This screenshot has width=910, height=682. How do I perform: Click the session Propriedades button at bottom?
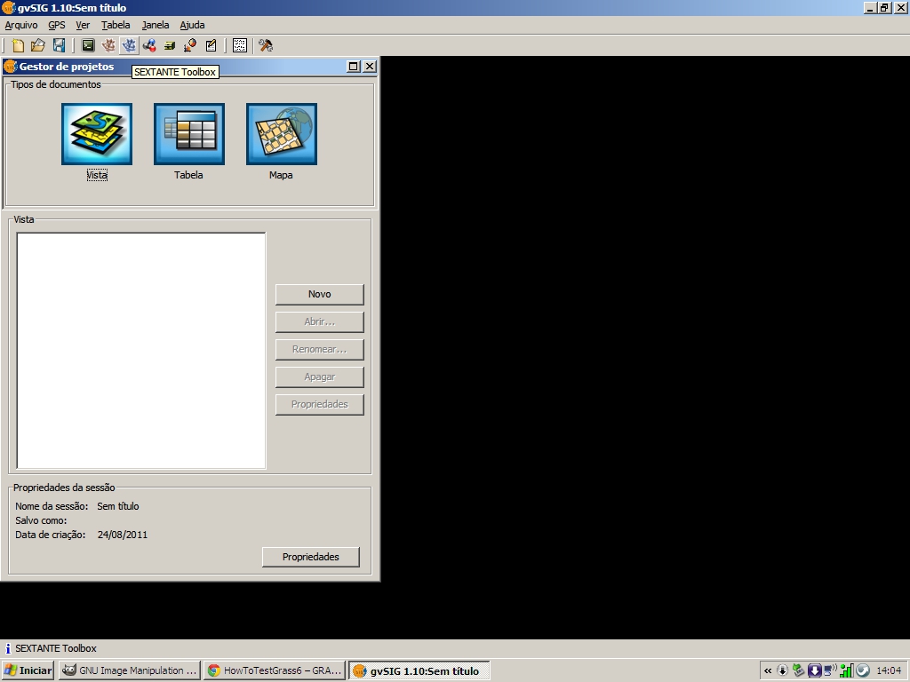pos(311,557)
